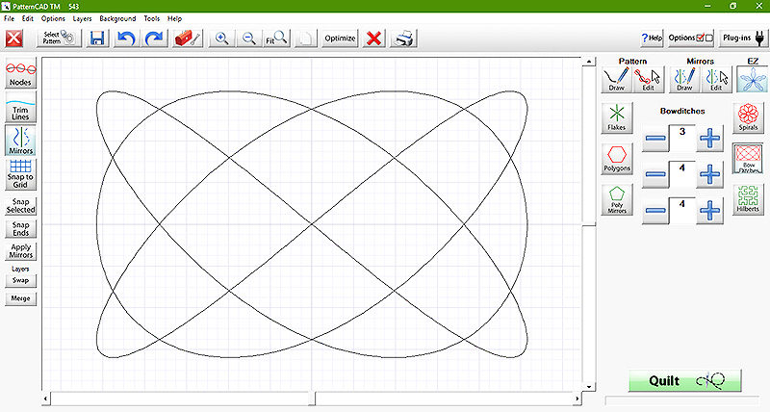Increase the third Bowditches value

click(709, 210)
